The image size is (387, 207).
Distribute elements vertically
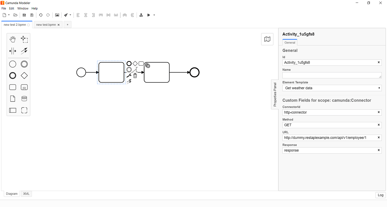[x=132, y=15]
